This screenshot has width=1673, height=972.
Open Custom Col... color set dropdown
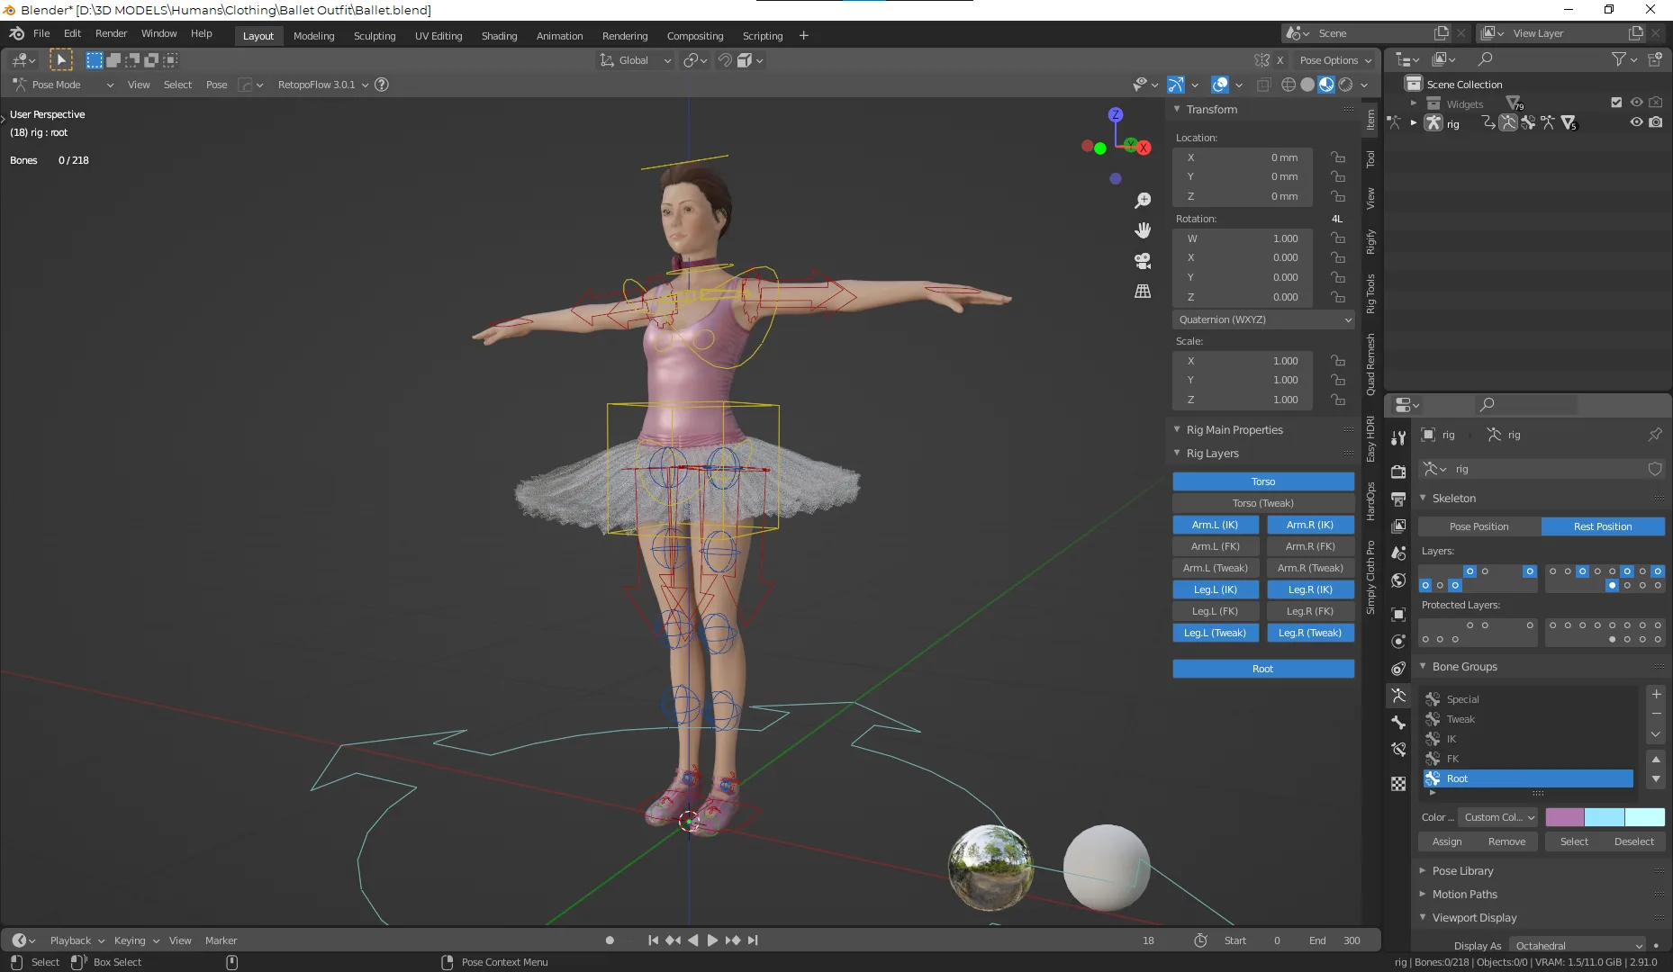[x=1498, y=817]
